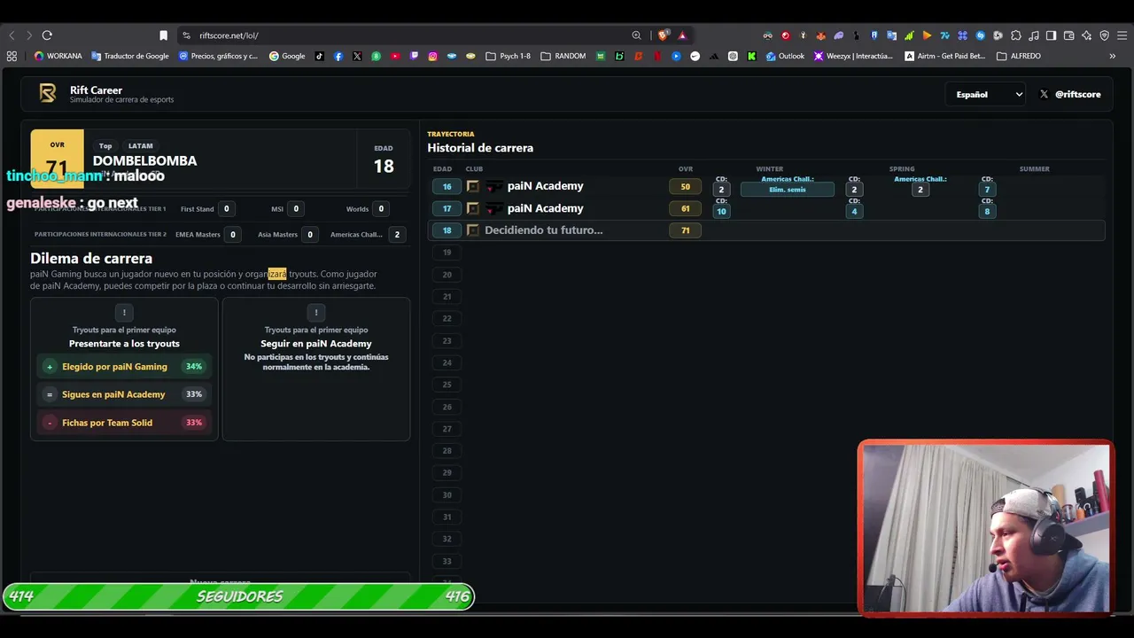Image resolution: width=1134 pixels, height=638 pixels.
Task: Open the Netflix bookmark icon
Action: (x=656, y=56)
